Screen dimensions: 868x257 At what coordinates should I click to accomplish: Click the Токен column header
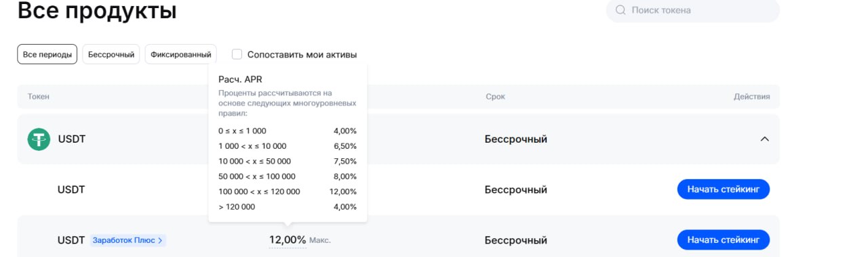[39, 97]
